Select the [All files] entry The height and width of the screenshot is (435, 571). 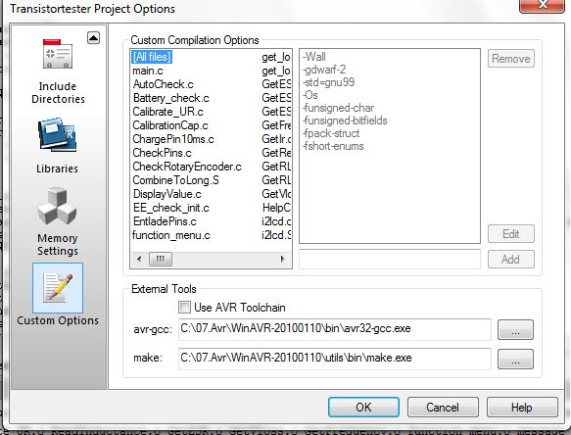click(x=152, y=57)
